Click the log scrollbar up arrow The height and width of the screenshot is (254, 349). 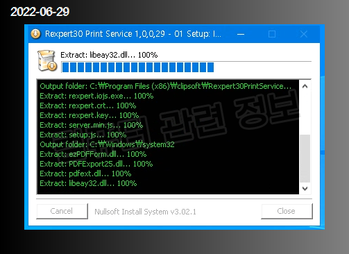coord(305,86)
